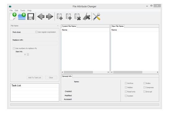Click the Add Folder icon with green plus
The height and width of the screenshot is (113, 170).
coord(22,16)
